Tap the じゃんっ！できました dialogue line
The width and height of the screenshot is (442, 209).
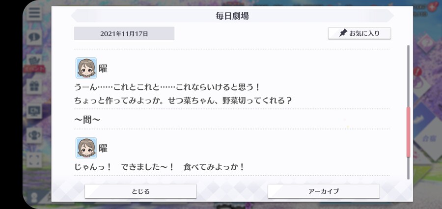click(159, 167)
